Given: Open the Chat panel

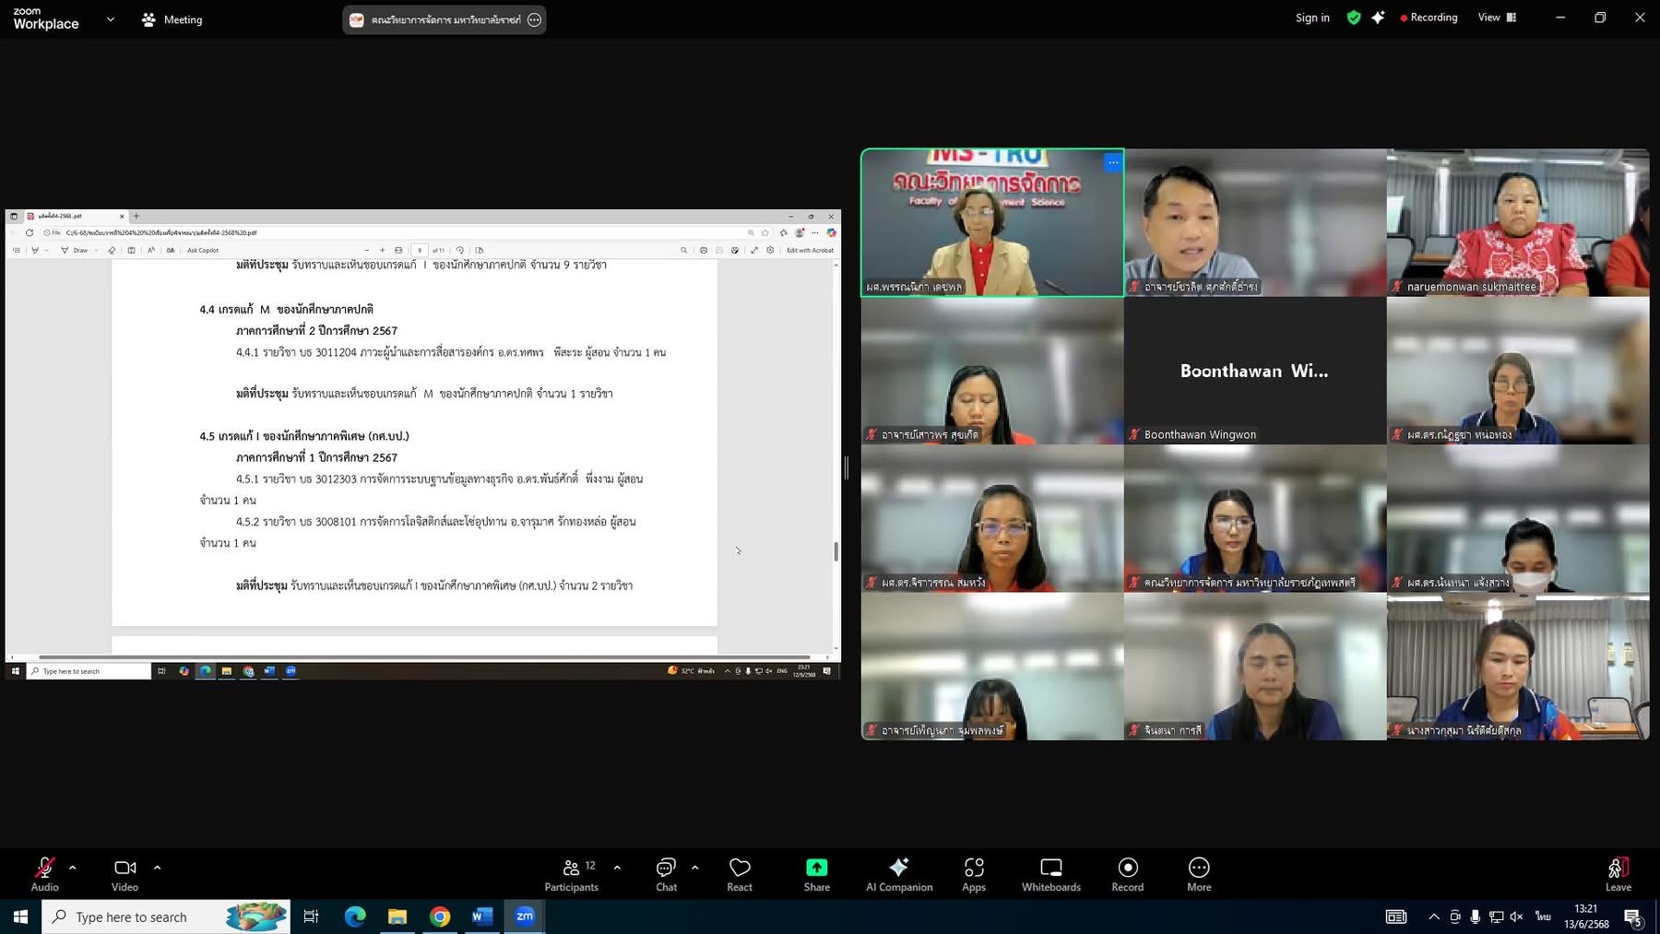Looking at the screenshot, I should (666, 873).
